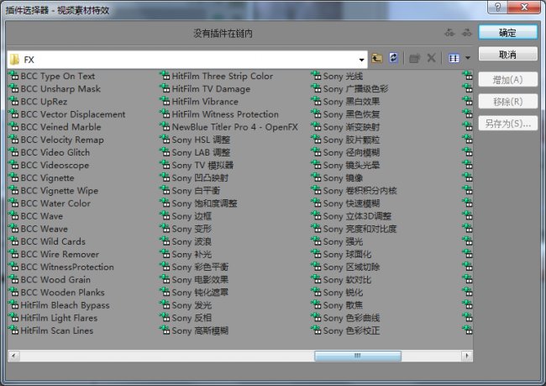The width and height of the screenshot is (546, 386).
Task: Click the BCC Wild Cards plugin icon
Action: [x=13, y=241]
